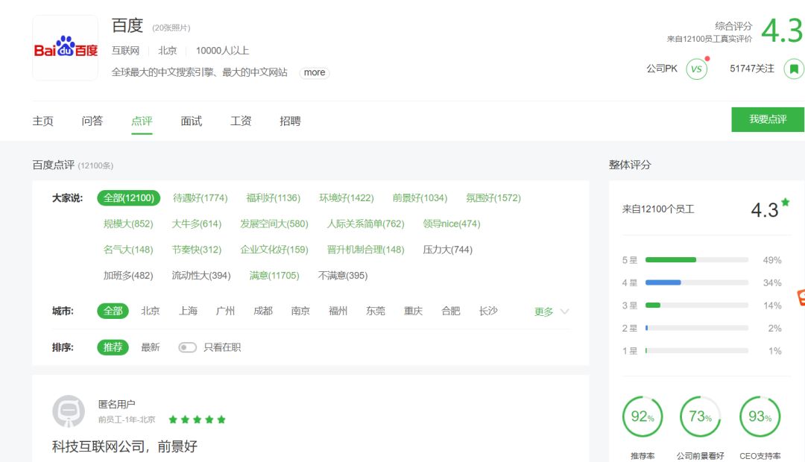Filter reviews by city 福州
This screenshot has height=462, width=805.
point(338,311)
